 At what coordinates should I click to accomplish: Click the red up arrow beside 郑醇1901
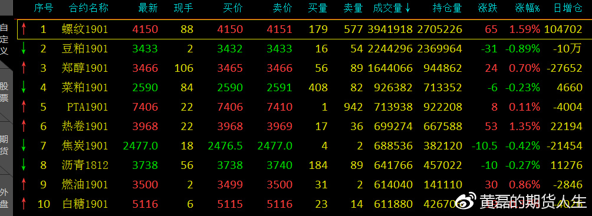pyautogui.click(x=24, y=68)
